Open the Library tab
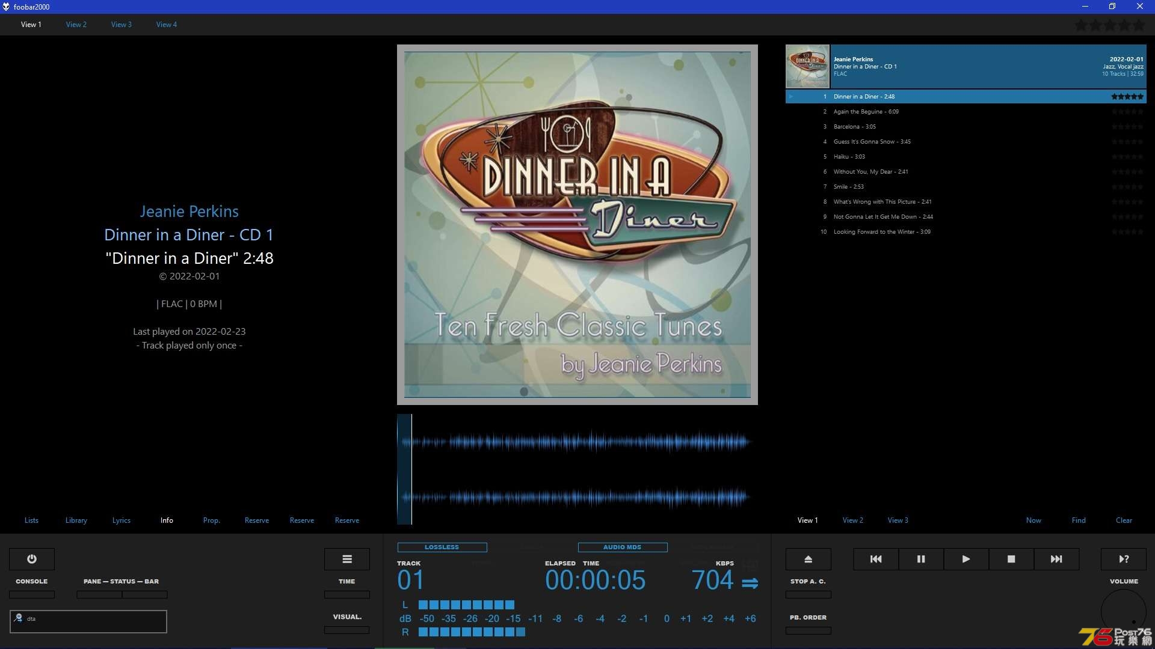 click(76, 520)
